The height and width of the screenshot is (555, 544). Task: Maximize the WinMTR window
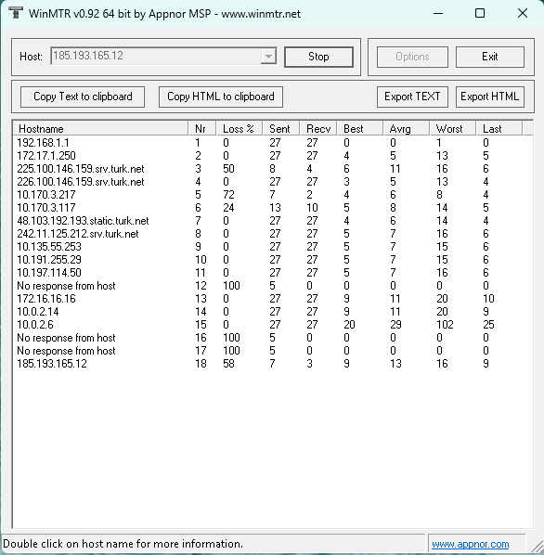[480, 13]
